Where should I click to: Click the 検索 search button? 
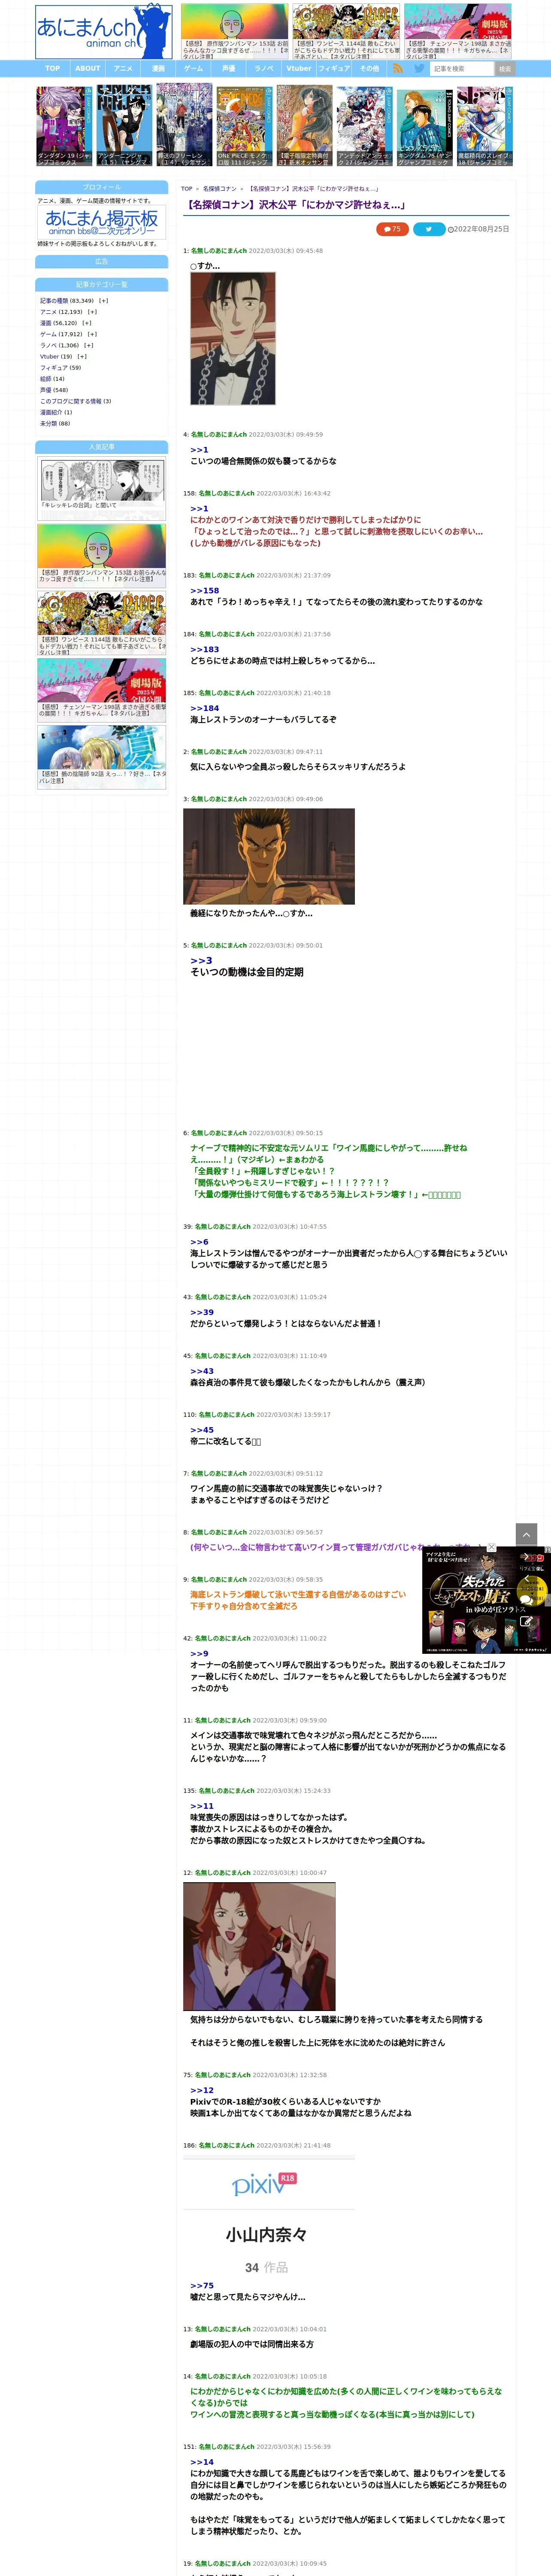pyautogui.click(x=505, y=69)
